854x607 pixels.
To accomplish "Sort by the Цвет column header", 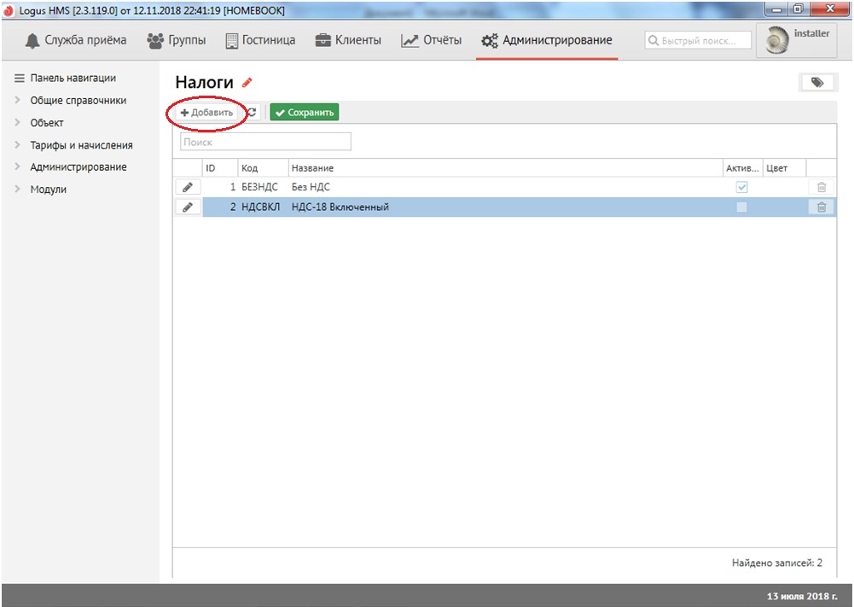I will click(784, 168).
